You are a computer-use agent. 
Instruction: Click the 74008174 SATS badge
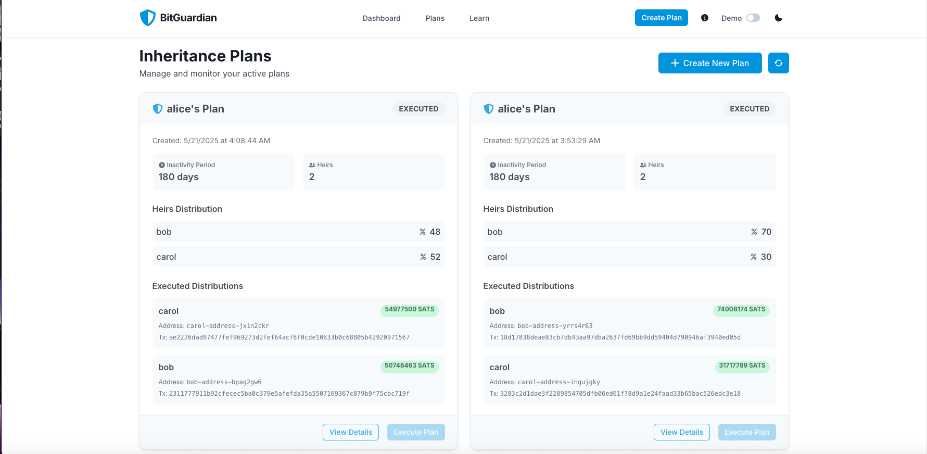741,309
